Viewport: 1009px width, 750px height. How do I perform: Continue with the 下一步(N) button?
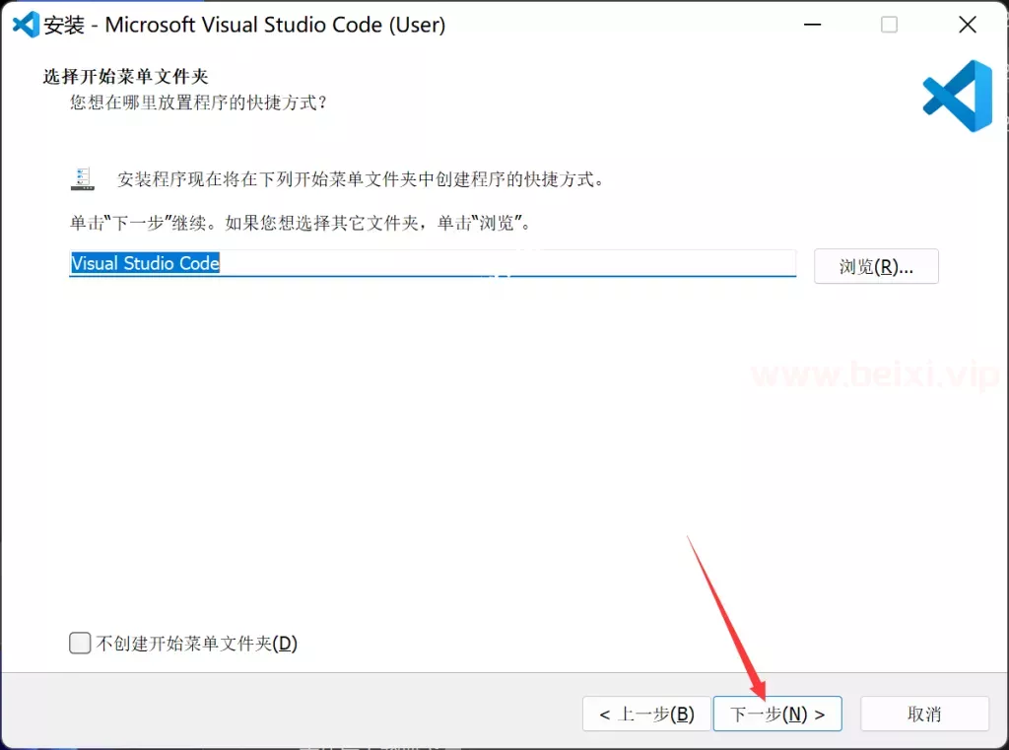(777, 714)
